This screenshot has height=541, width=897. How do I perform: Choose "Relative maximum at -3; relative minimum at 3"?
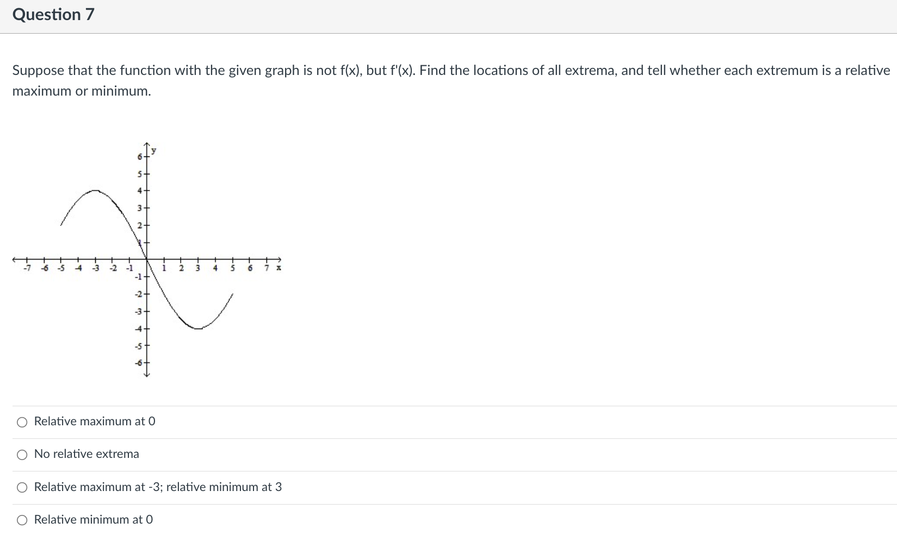22,487
